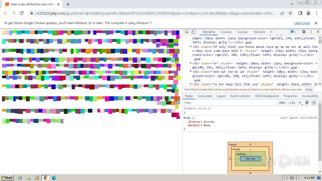The image size is (322, 181).
Task: Launch Internet Explorer from the taskbar
Action: [20, 178]
